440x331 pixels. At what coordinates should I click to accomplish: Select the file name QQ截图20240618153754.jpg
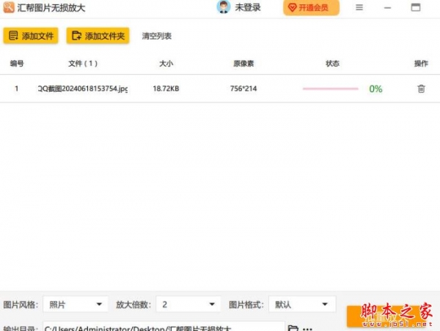tap(83, 89)
